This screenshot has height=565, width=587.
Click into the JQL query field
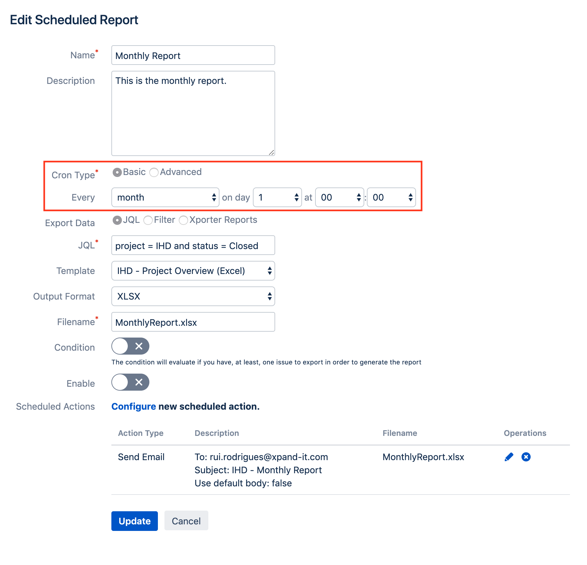pyautogui.click(x=193, y=245)
